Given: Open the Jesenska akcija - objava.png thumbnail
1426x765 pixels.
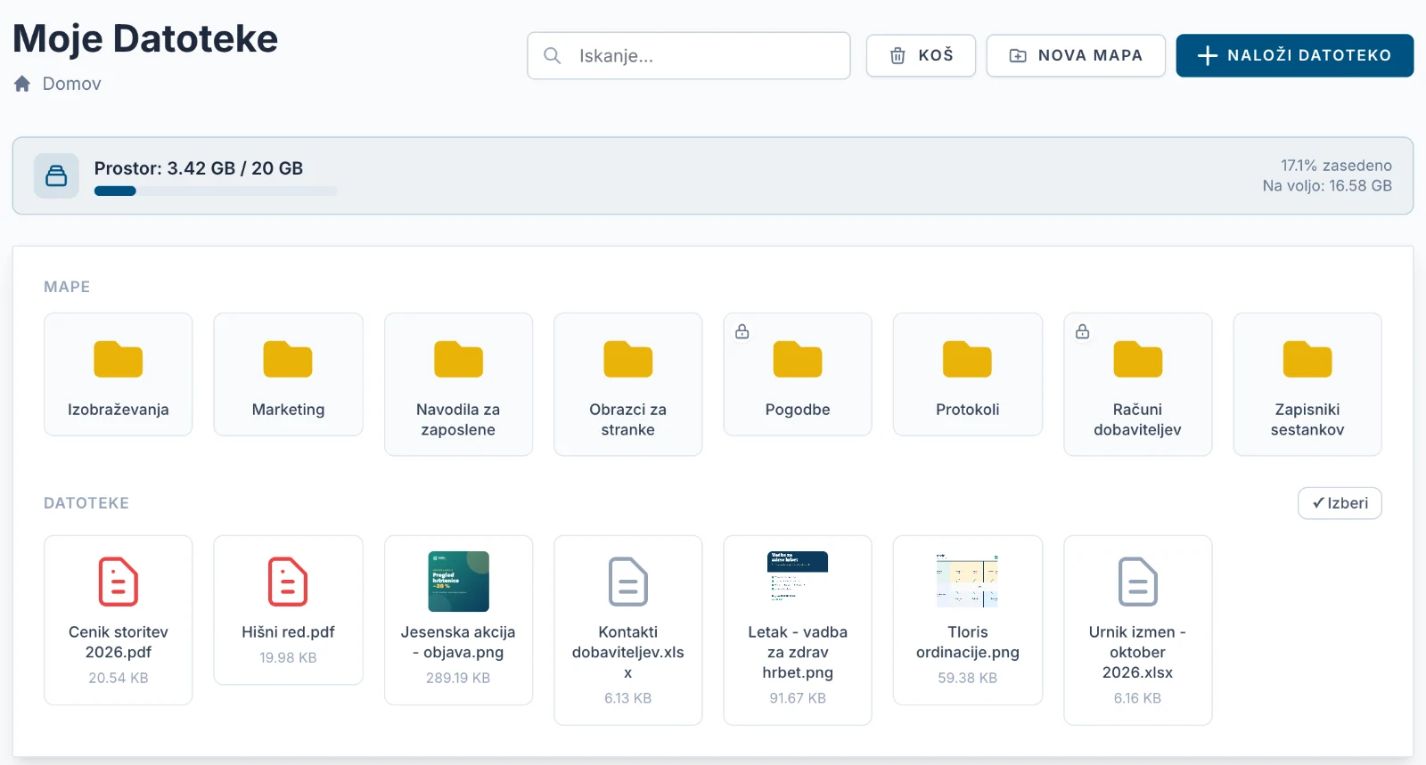Looking at the screenshot, I should [x=458, y=582].
